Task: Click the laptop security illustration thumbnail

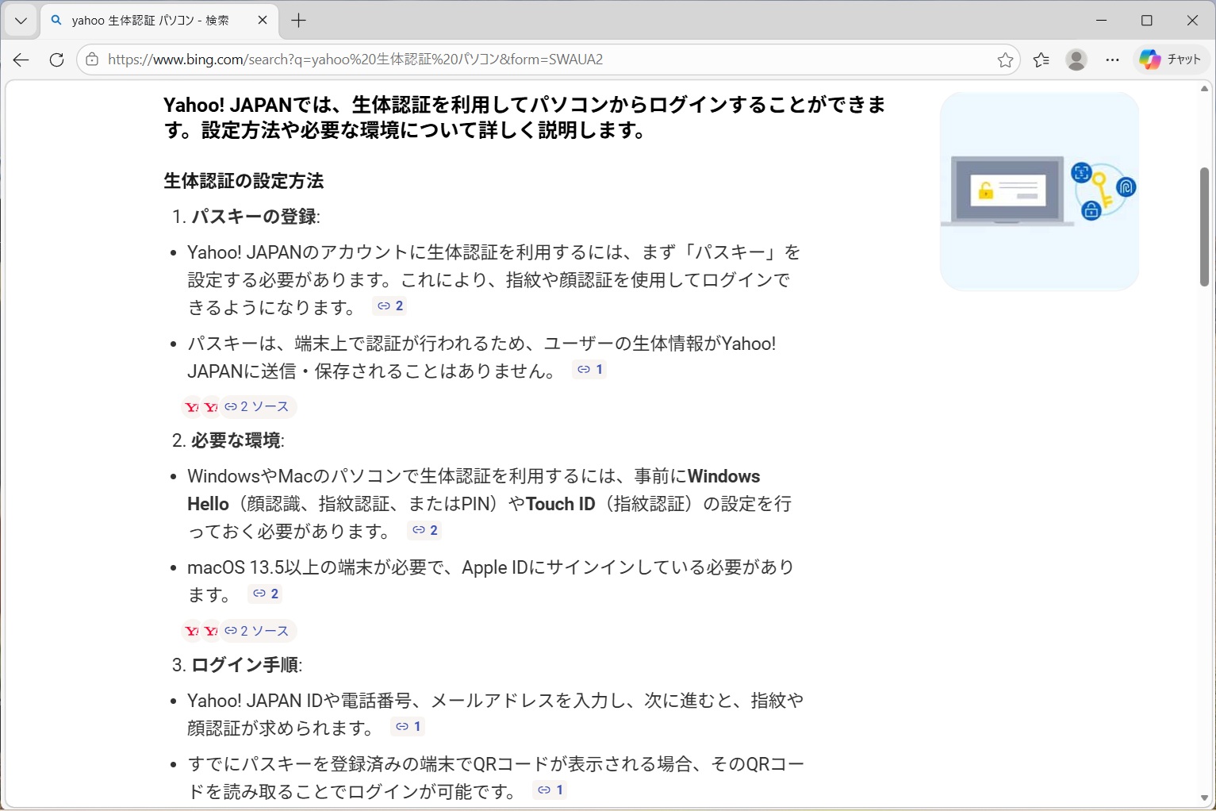Action: [1039, 191]
